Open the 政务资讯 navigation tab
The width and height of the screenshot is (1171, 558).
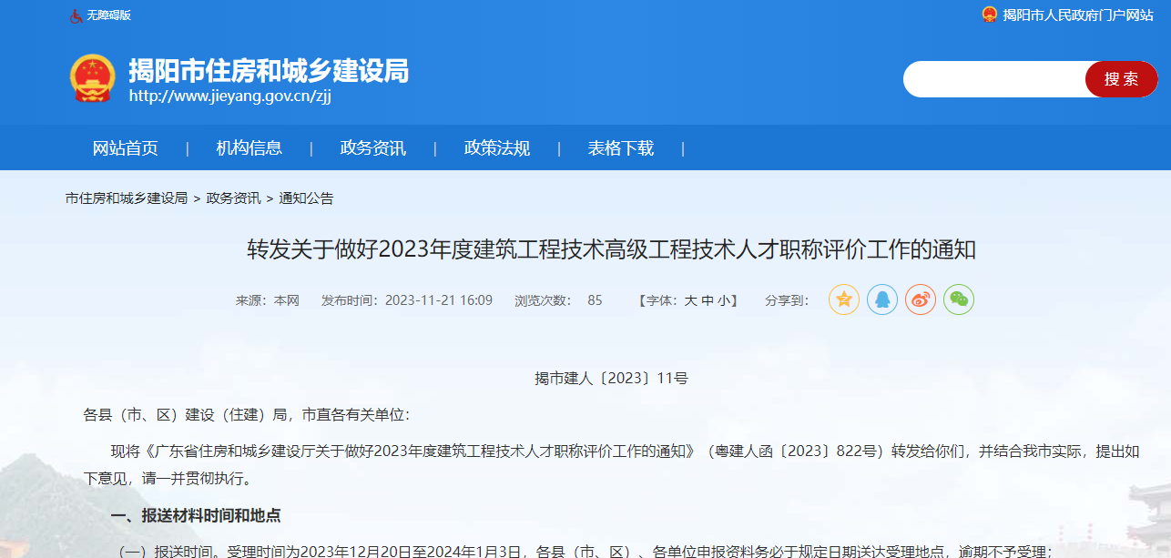(372, 148)
